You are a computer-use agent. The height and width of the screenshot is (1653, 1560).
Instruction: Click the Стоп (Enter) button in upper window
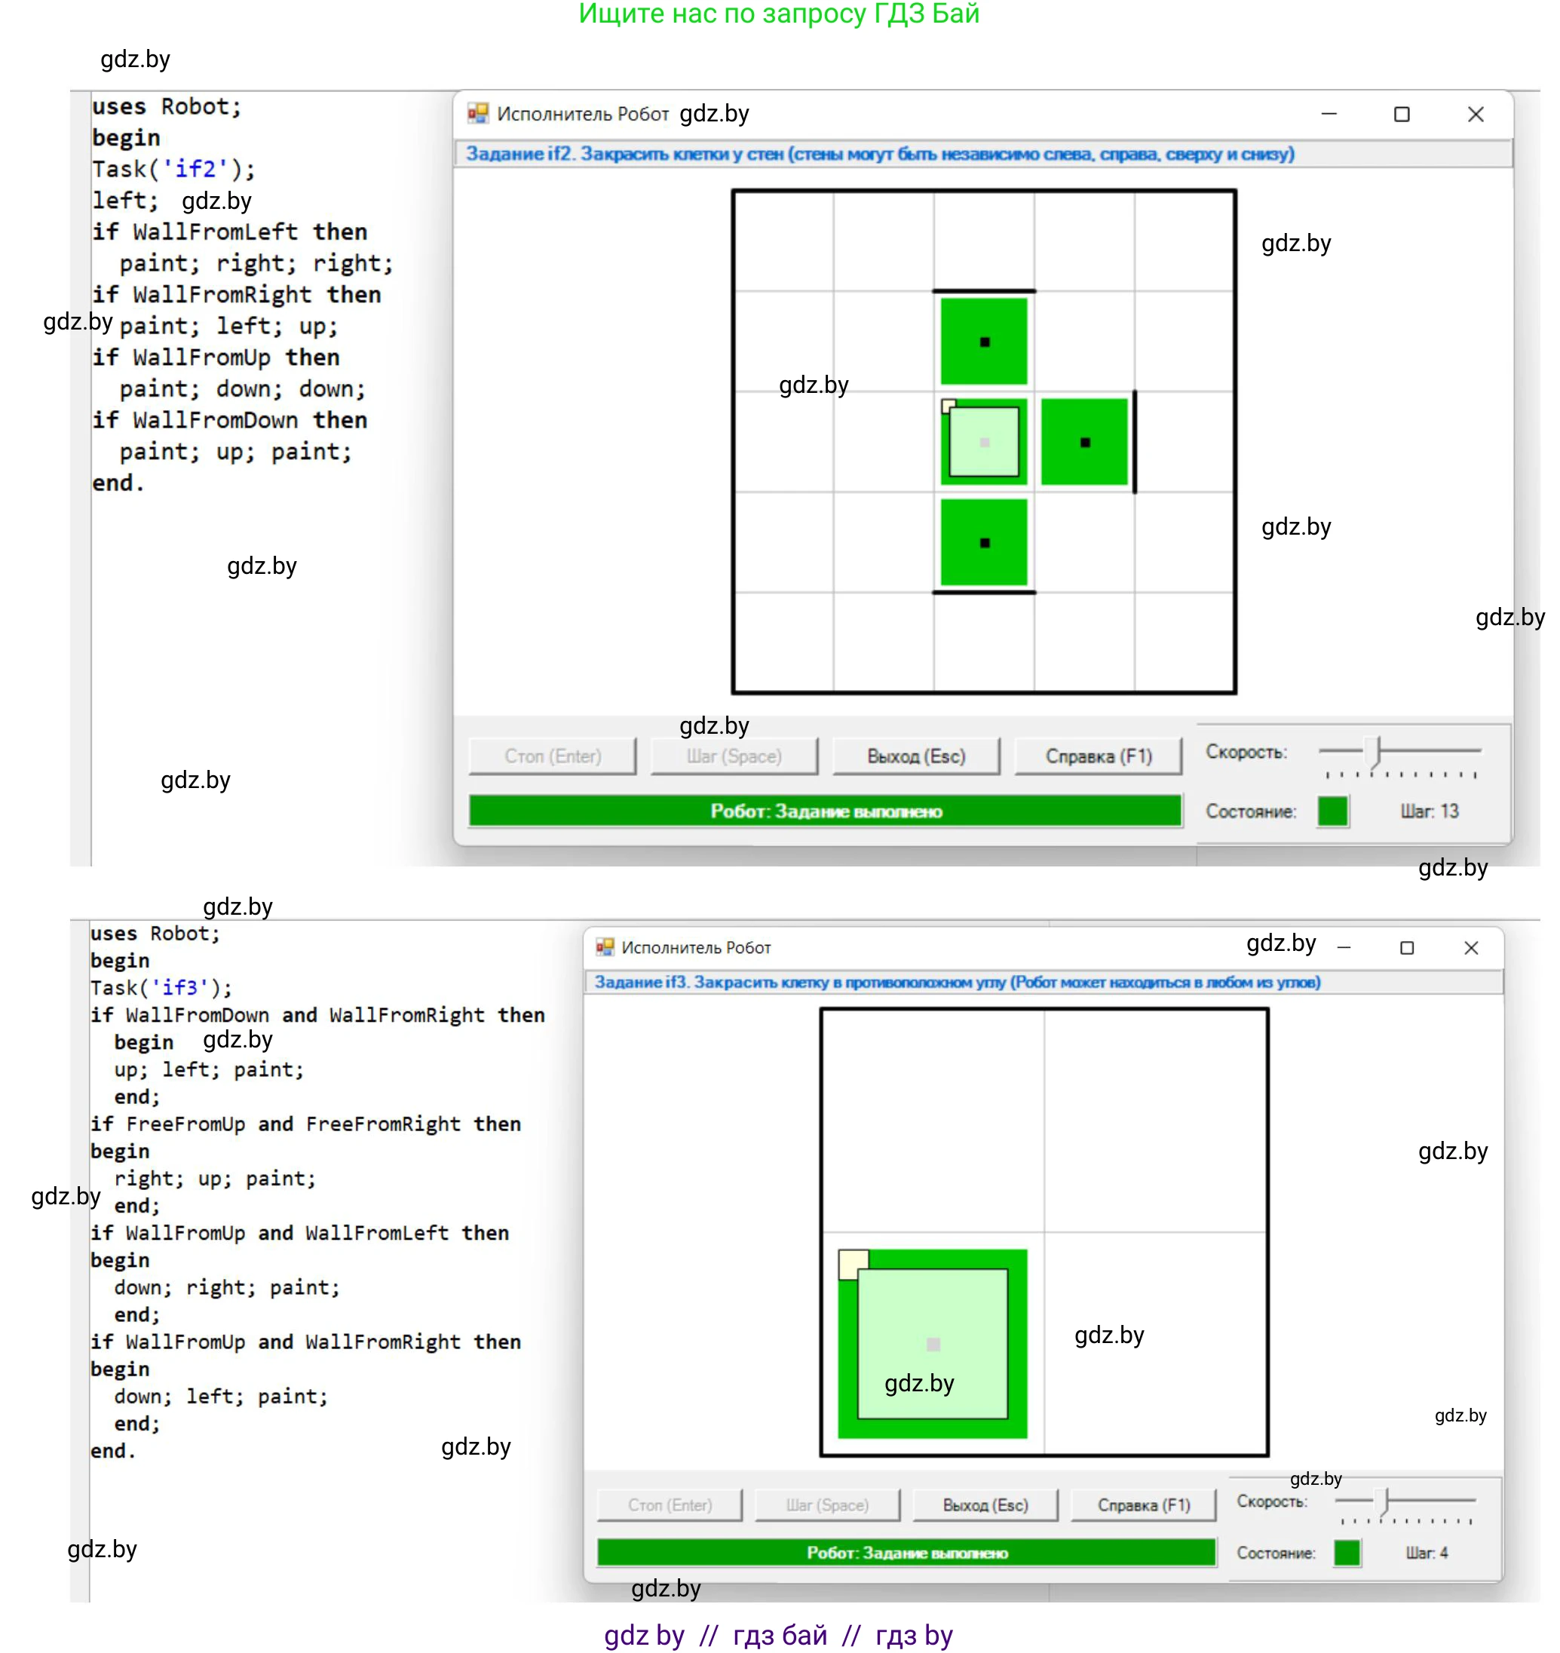552,756
